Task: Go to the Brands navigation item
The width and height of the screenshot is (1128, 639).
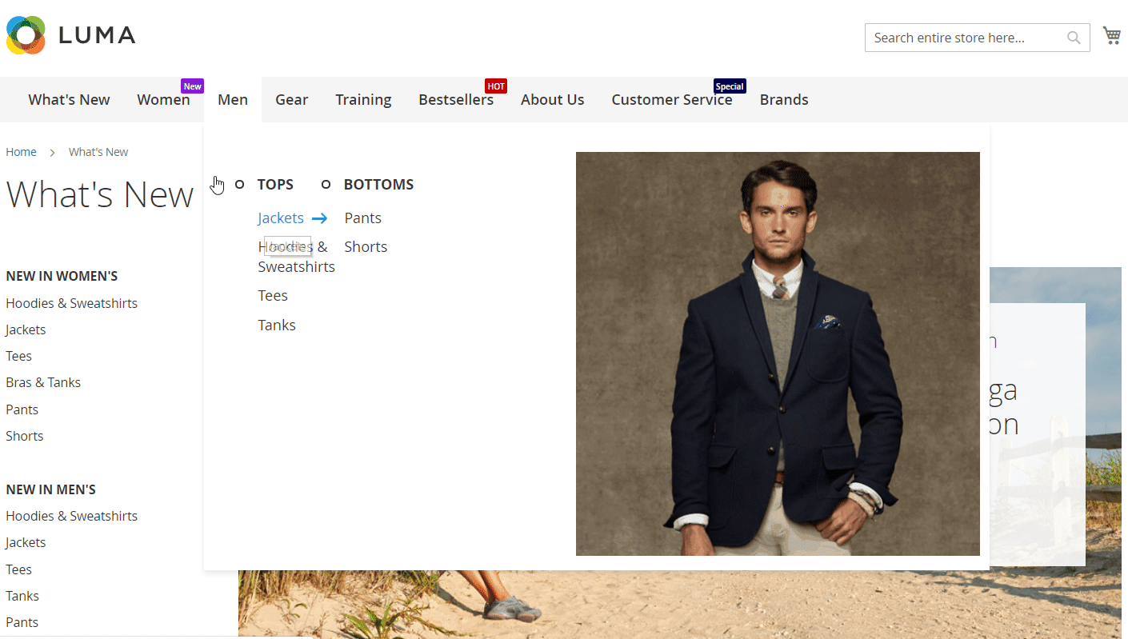Action: tap(783, 100)
